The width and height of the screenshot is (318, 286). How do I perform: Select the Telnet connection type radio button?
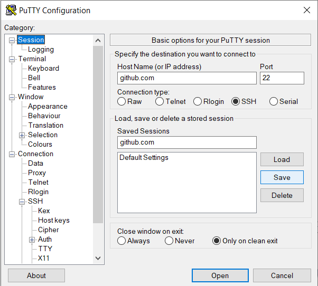tap(160, 101)
